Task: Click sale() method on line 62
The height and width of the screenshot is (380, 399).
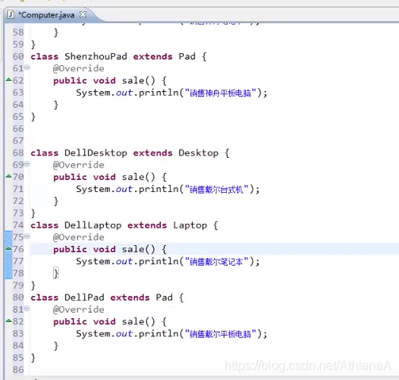Action: point(138,80)
